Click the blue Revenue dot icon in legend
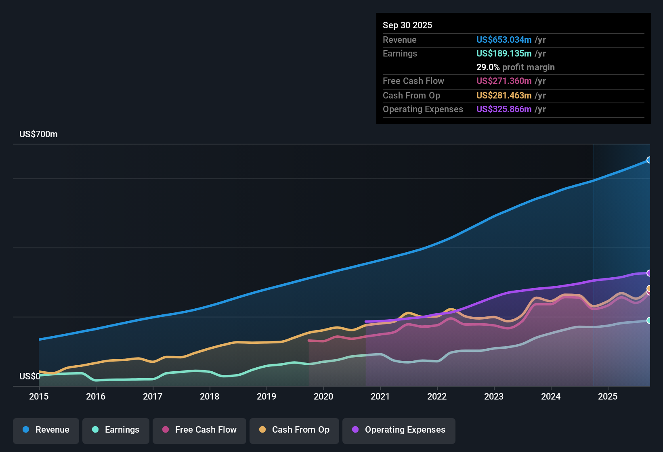The height and width of the screenshot is (452, 663). (x=25, y=430)
